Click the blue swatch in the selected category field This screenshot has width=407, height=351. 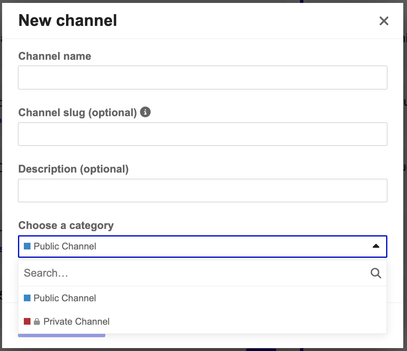(27, 247)
